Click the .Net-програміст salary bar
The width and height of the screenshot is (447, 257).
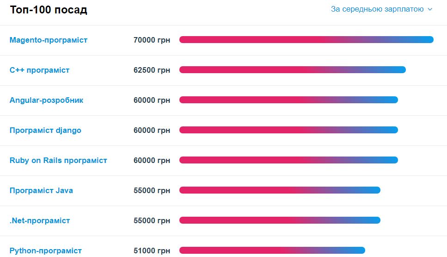point(280,220)
